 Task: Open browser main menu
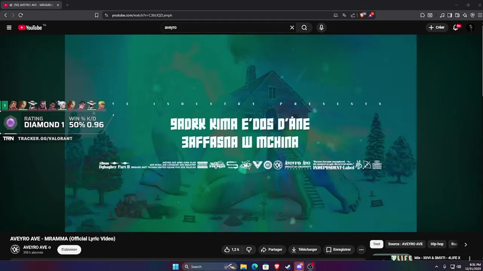[x=480, y=15]
